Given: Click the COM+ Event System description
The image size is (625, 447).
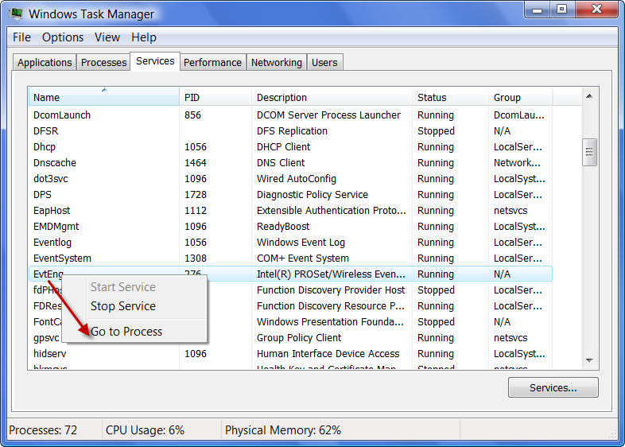Looking at the screenshot, I should click(x=302, y=258).
